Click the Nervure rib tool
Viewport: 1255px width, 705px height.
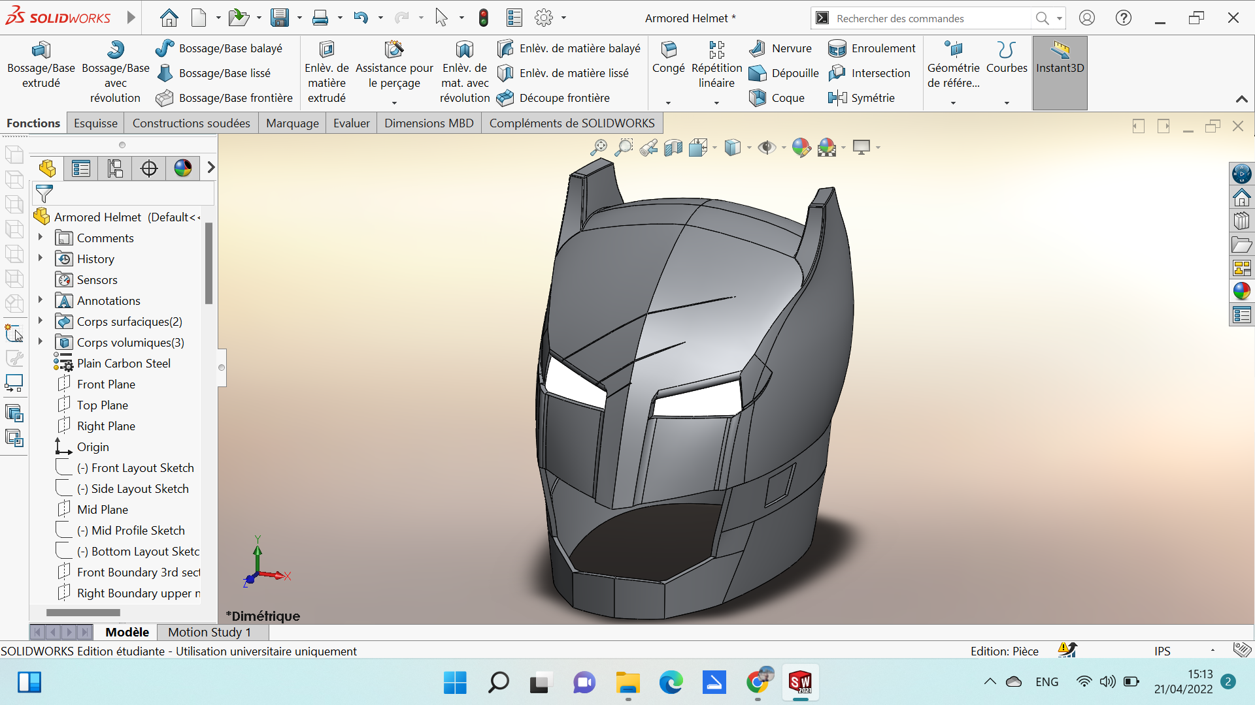pos(780,48)
